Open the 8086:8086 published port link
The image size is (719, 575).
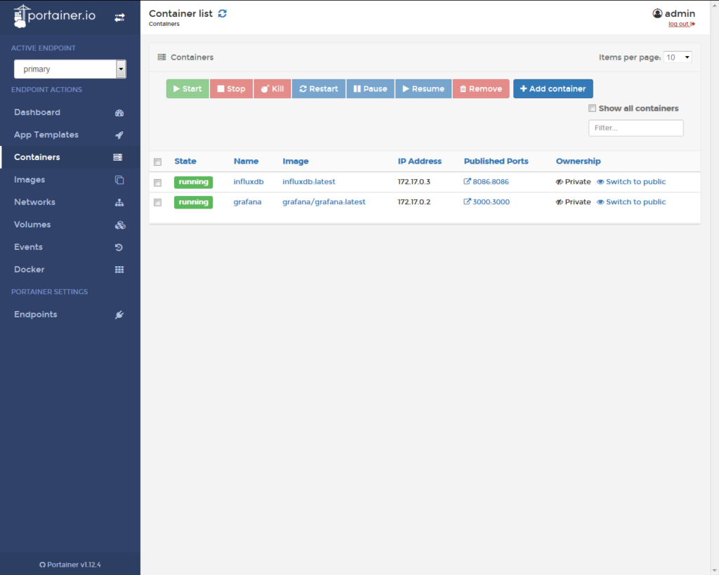(490, 182)
